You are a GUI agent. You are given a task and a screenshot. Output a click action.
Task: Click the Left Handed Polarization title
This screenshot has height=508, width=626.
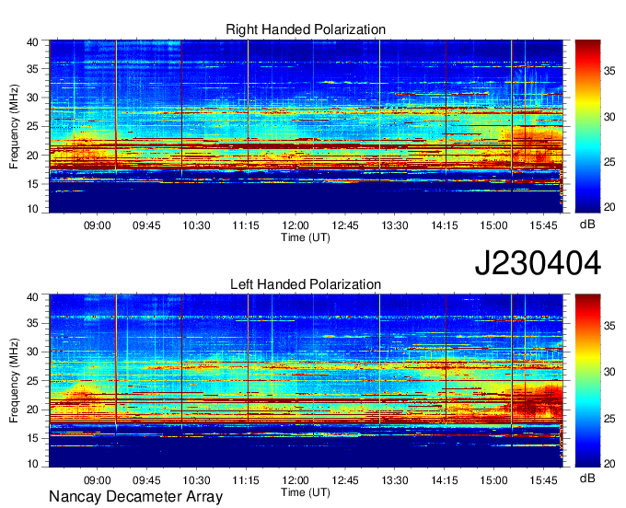click(306, 284)
